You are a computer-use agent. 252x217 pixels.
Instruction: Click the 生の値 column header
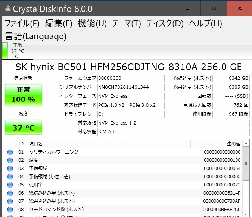(216, 144)
